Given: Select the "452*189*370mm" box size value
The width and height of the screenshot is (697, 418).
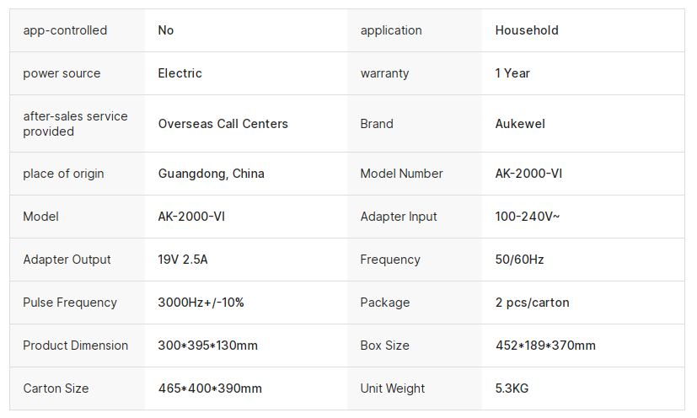Looking at the screenshot, I should (545, 346).
